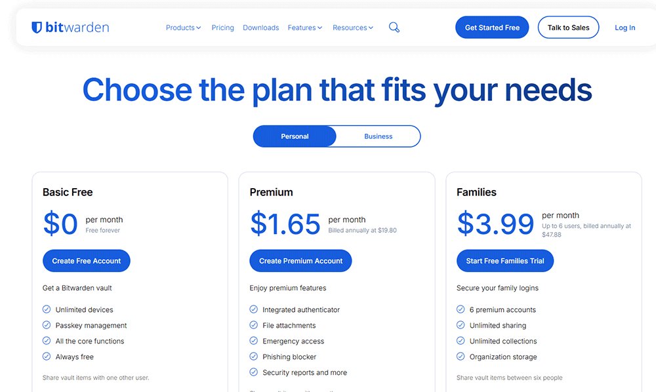Click the Talk to Sales button
The height and width of the screenshot is (392, 656).
(x=568, y=27)
